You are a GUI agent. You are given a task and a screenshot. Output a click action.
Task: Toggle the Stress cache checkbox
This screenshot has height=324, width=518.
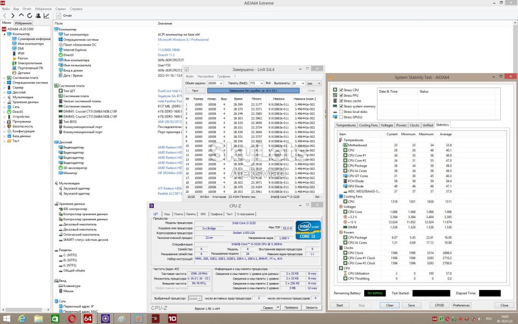341,101
